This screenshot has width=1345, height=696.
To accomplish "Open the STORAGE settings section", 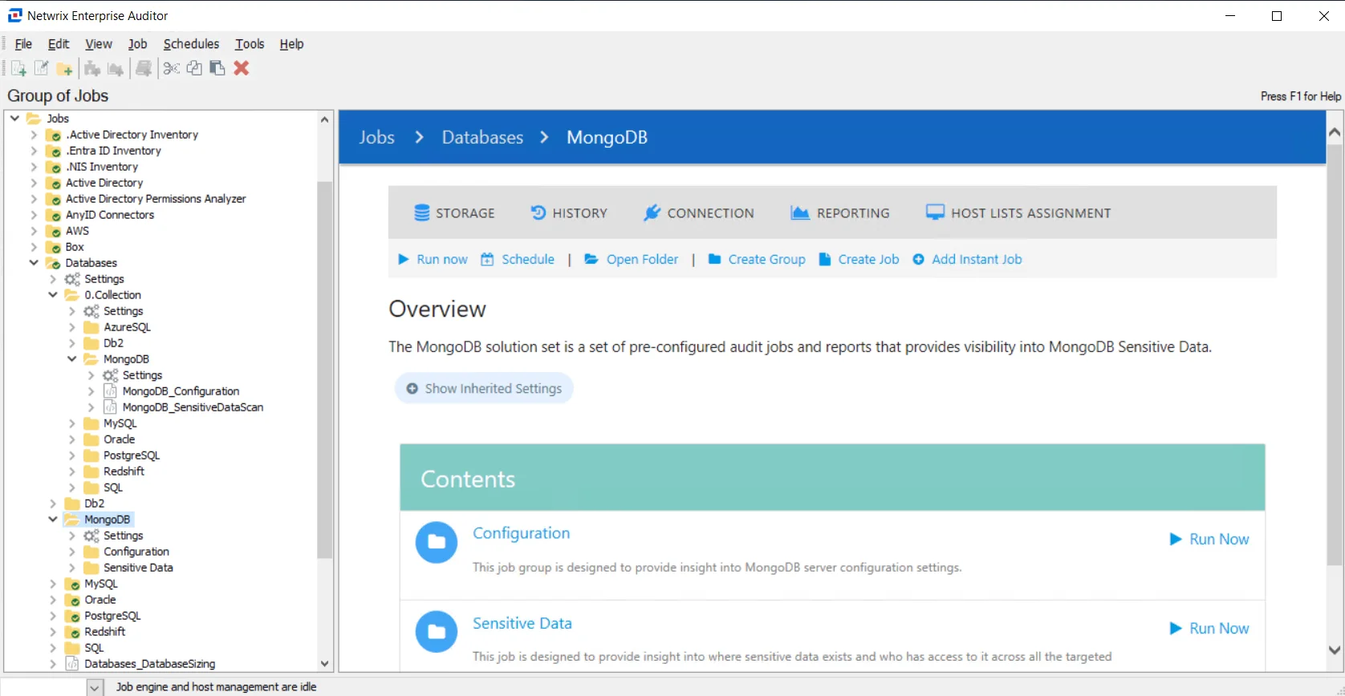I will pos(454,213).
